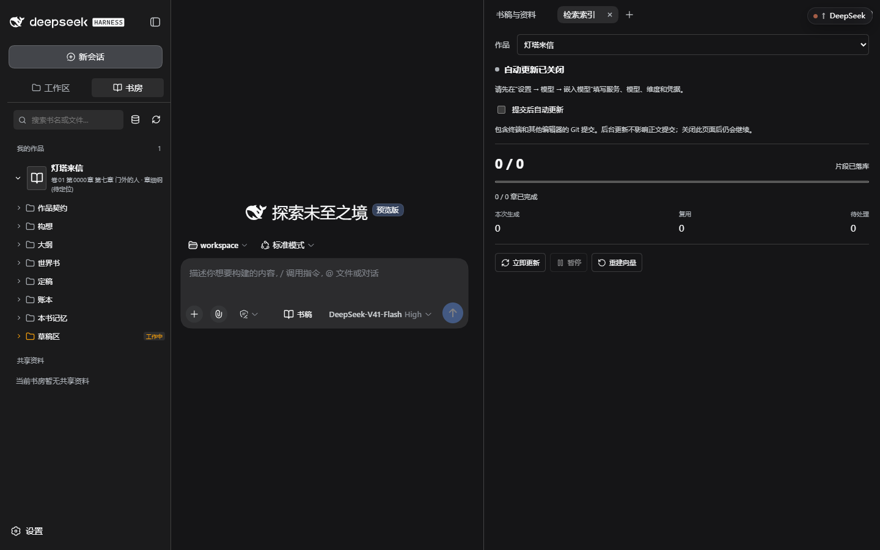Expand the 本书记忆 folder

tap(89, 318)
